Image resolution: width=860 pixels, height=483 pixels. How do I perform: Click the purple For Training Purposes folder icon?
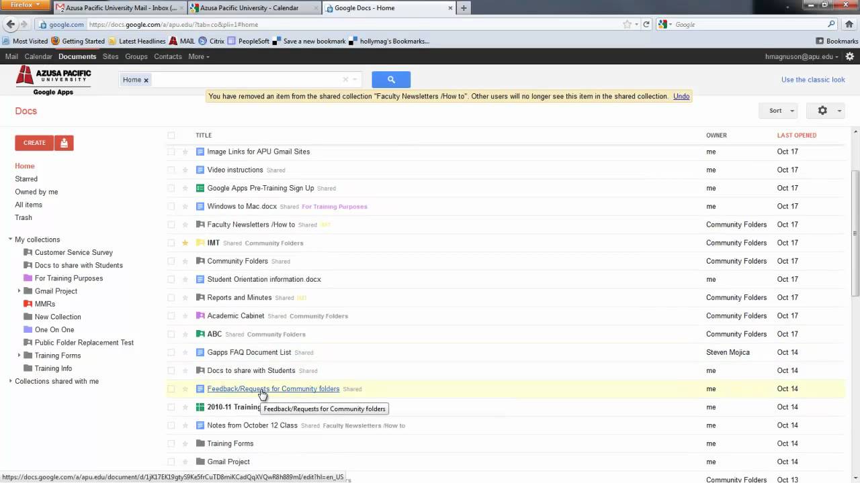(x=28, y=278)
